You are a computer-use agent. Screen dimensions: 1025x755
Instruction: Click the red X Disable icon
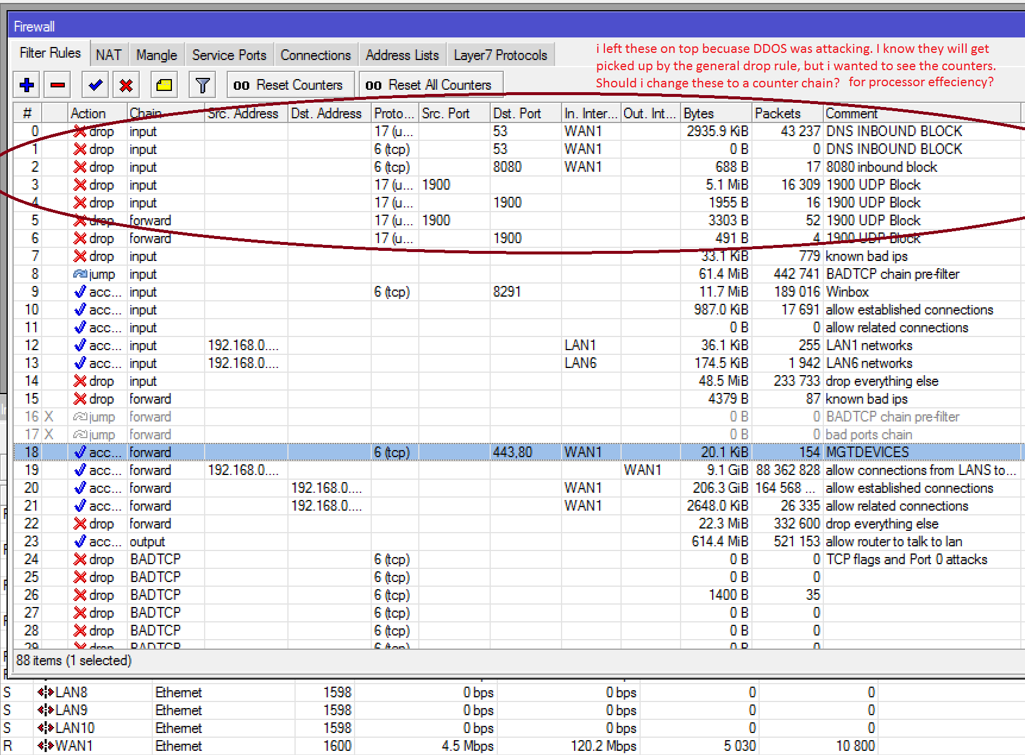[126, 85]
